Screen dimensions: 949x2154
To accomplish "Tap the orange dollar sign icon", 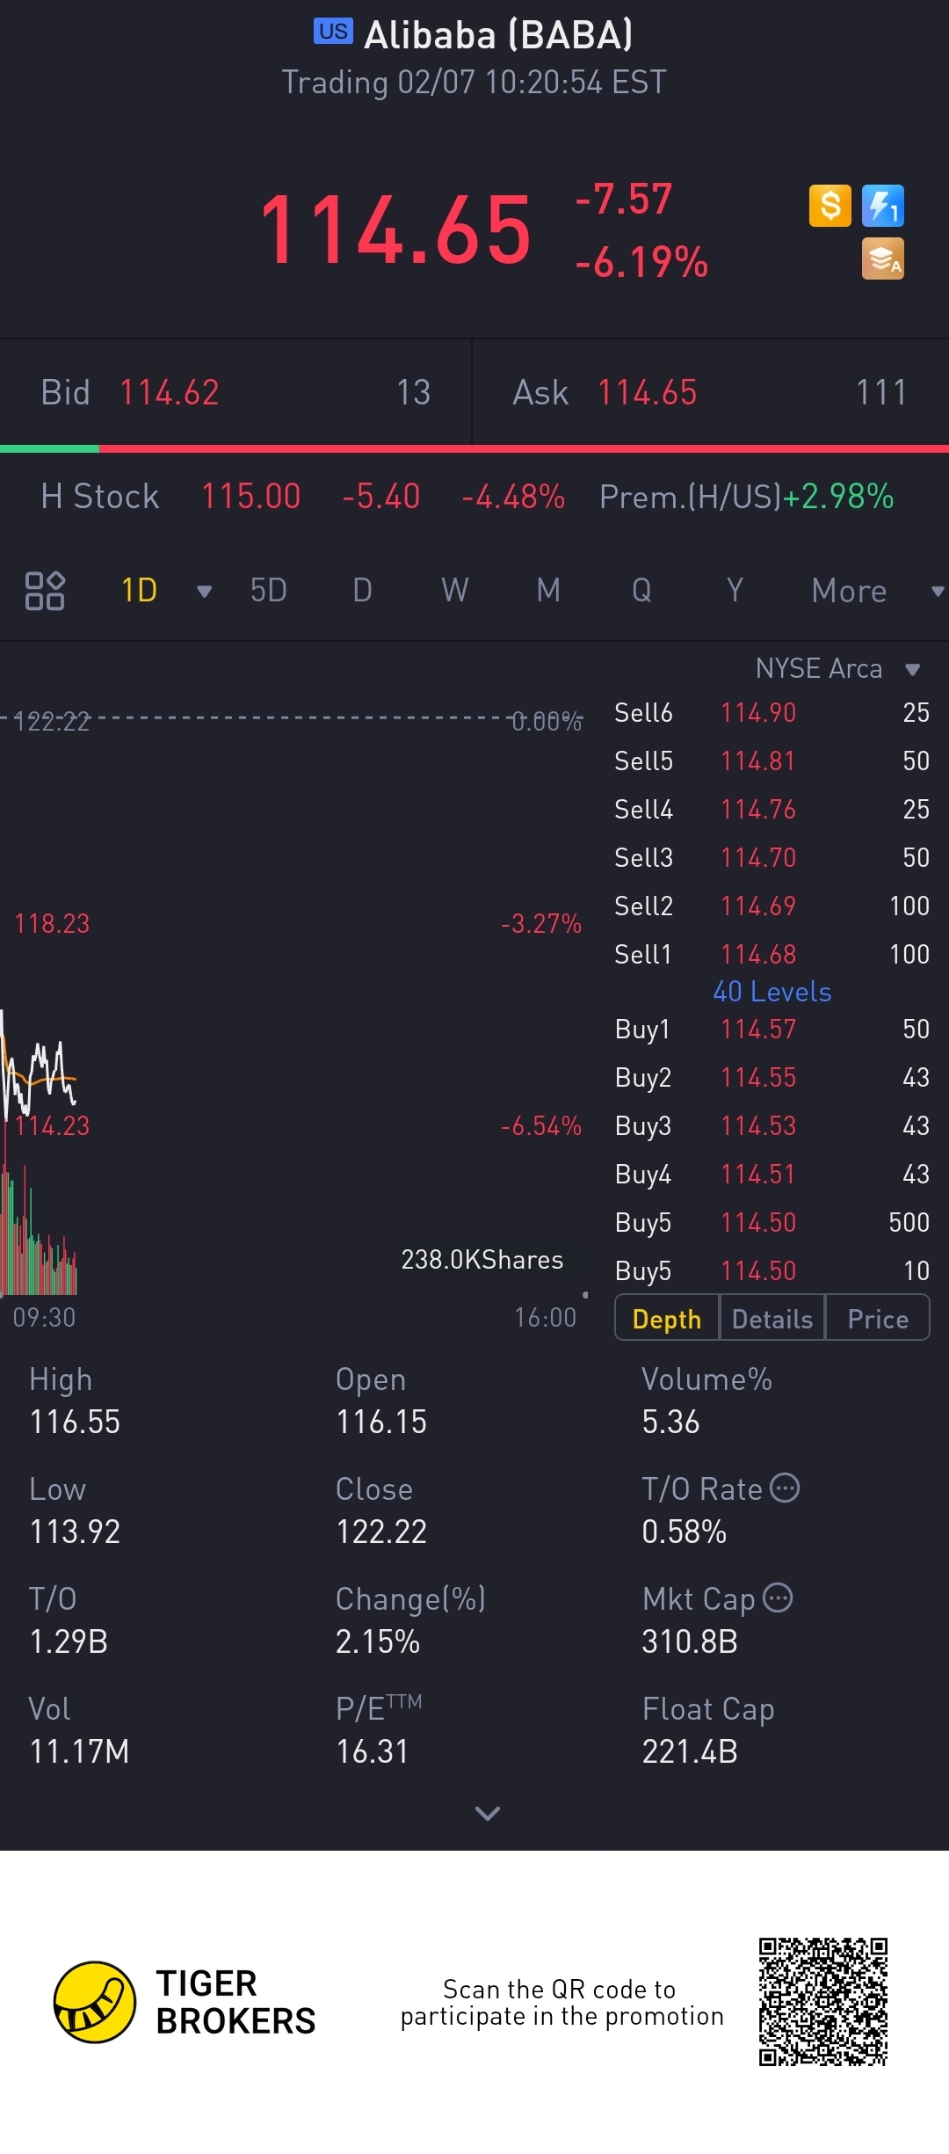I will pyautogui.click(x=829, y=206).
